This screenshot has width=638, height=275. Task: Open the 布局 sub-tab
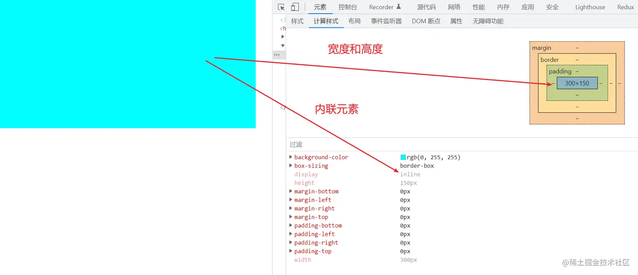click(354, 21)
